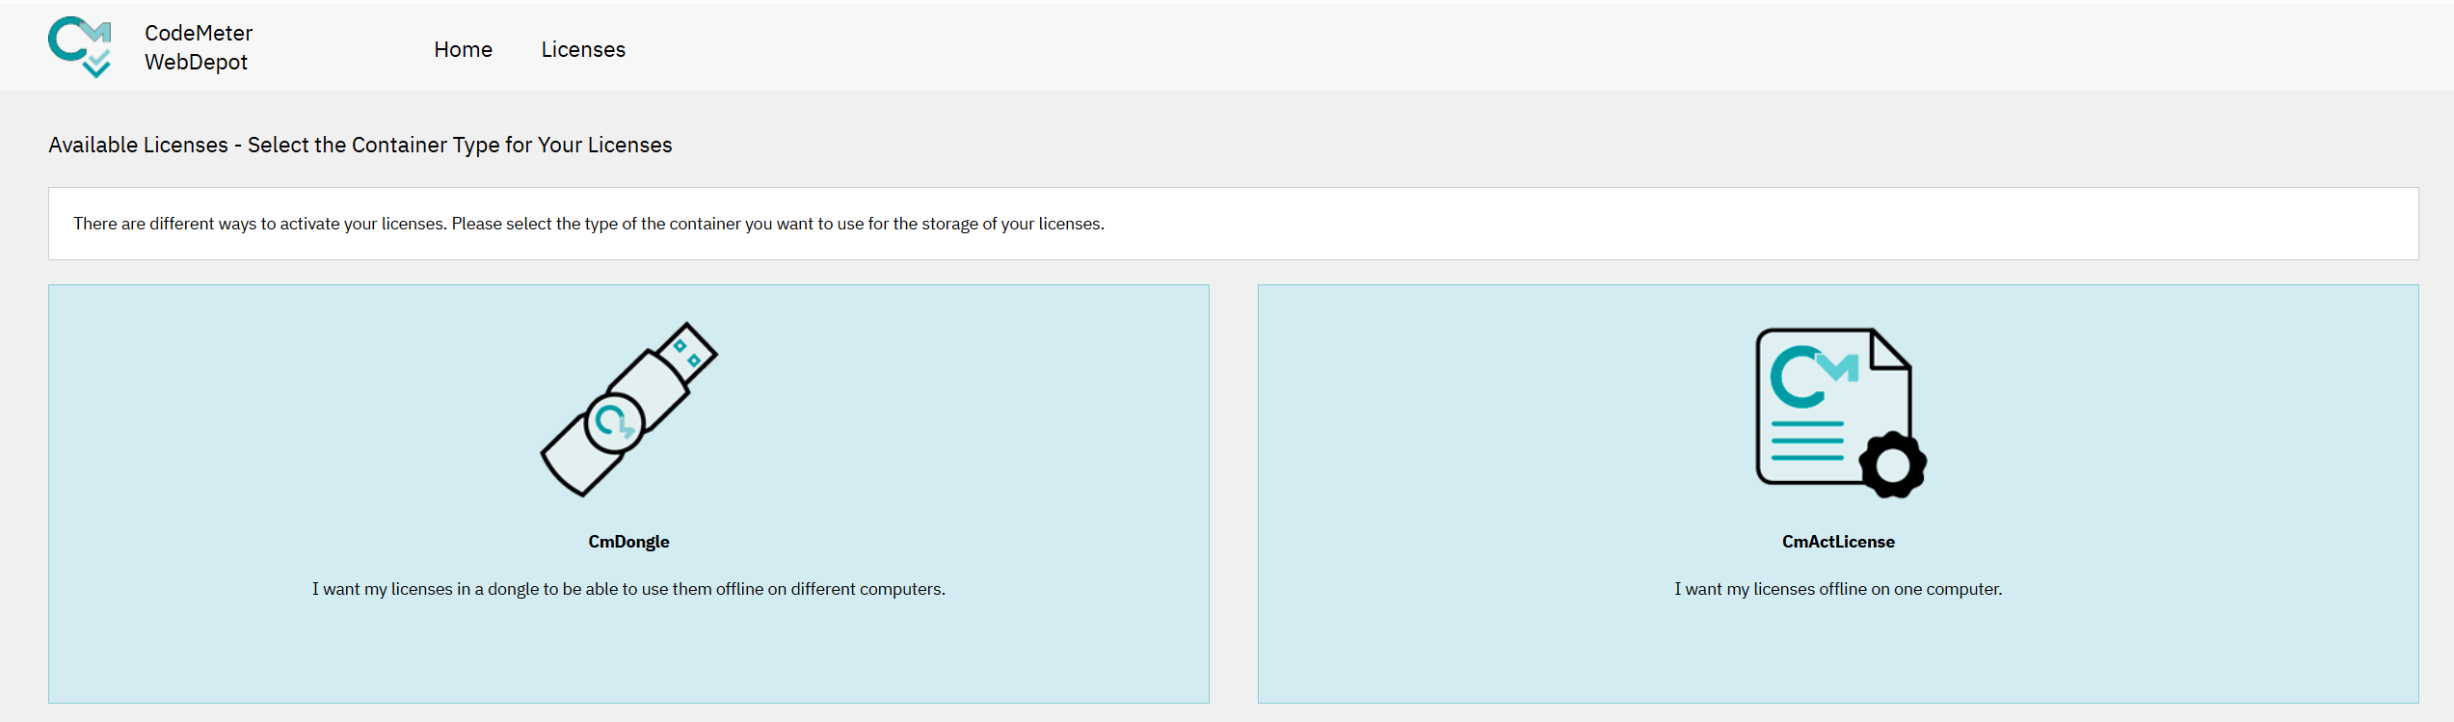Click the CodeMeter logo icon
The image size is (2454, 722).
[80, 47]
